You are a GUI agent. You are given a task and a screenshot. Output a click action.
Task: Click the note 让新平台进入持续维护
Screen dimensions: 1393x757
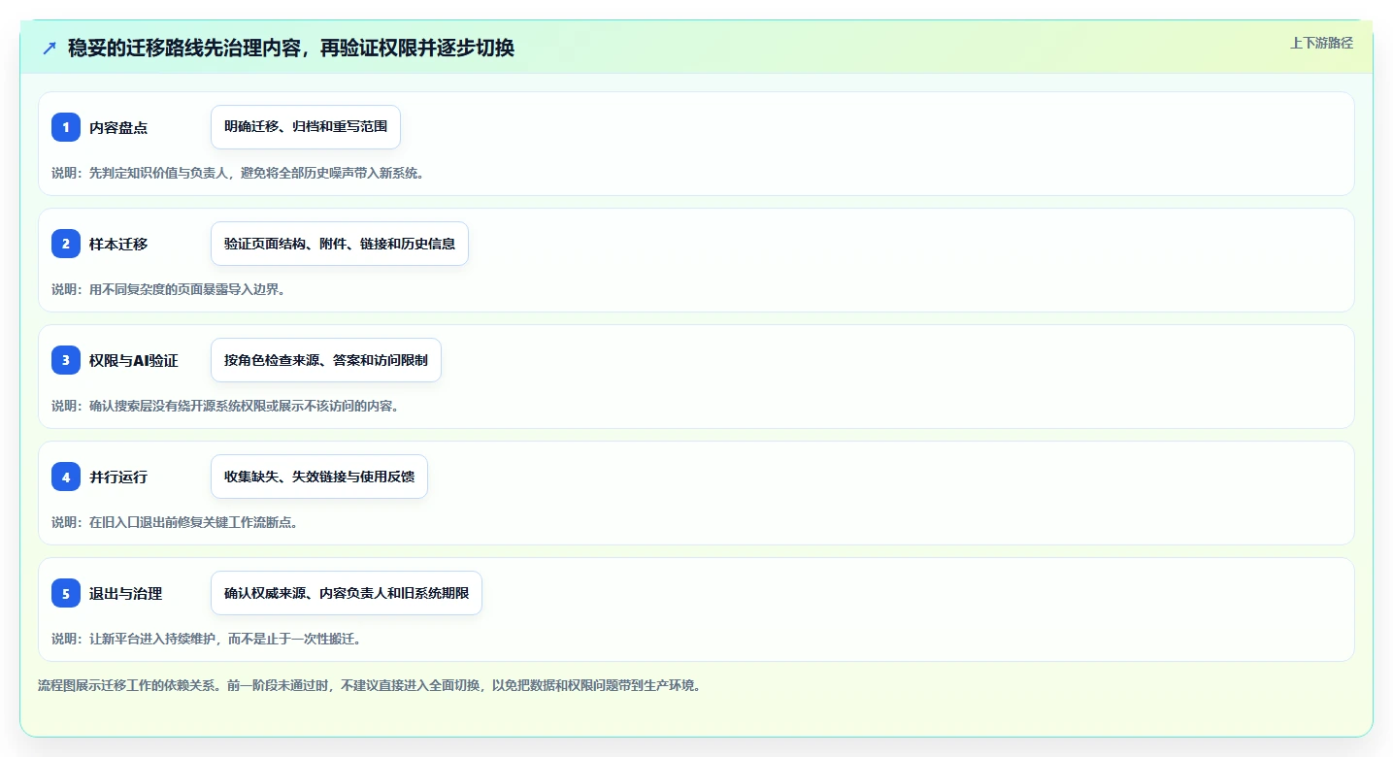pos(206,639)
